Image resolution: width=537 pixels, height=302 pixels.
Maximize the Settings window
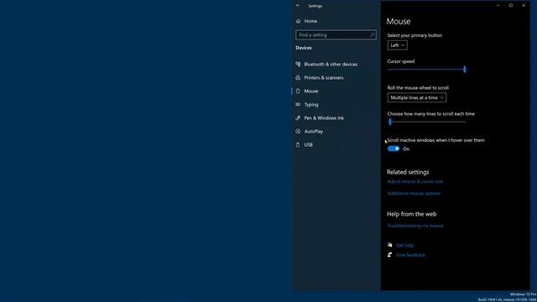point(511,6)
